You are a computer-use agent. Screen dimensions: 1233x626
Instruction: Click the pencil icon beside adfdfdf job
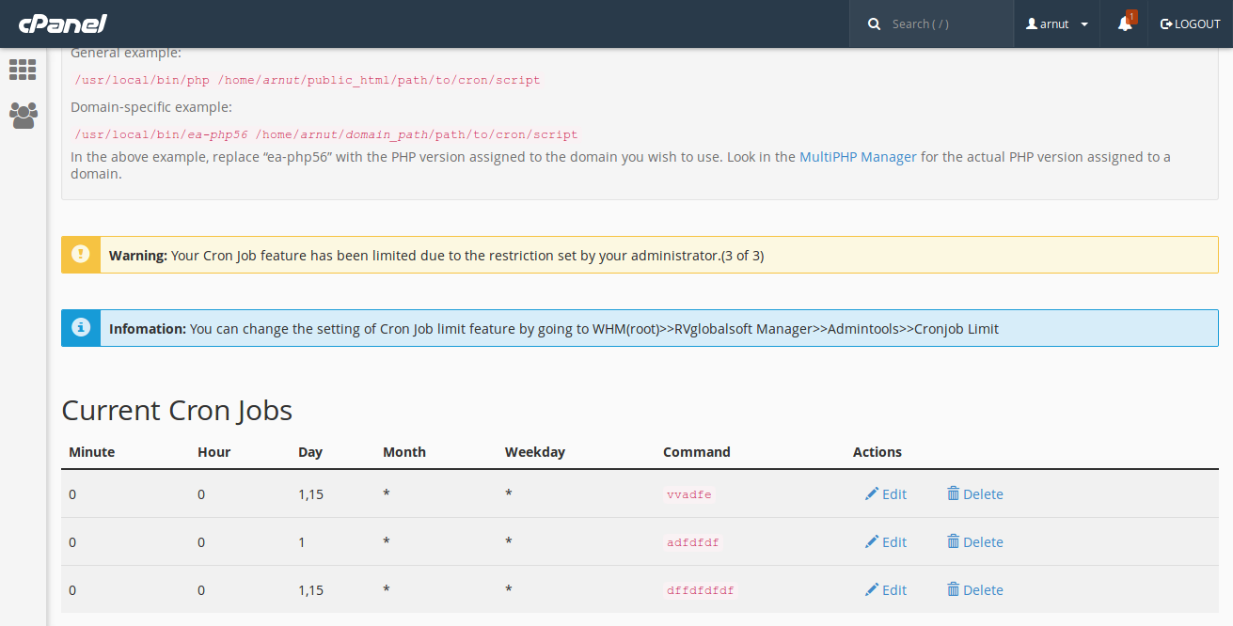(x=873, y=541)
